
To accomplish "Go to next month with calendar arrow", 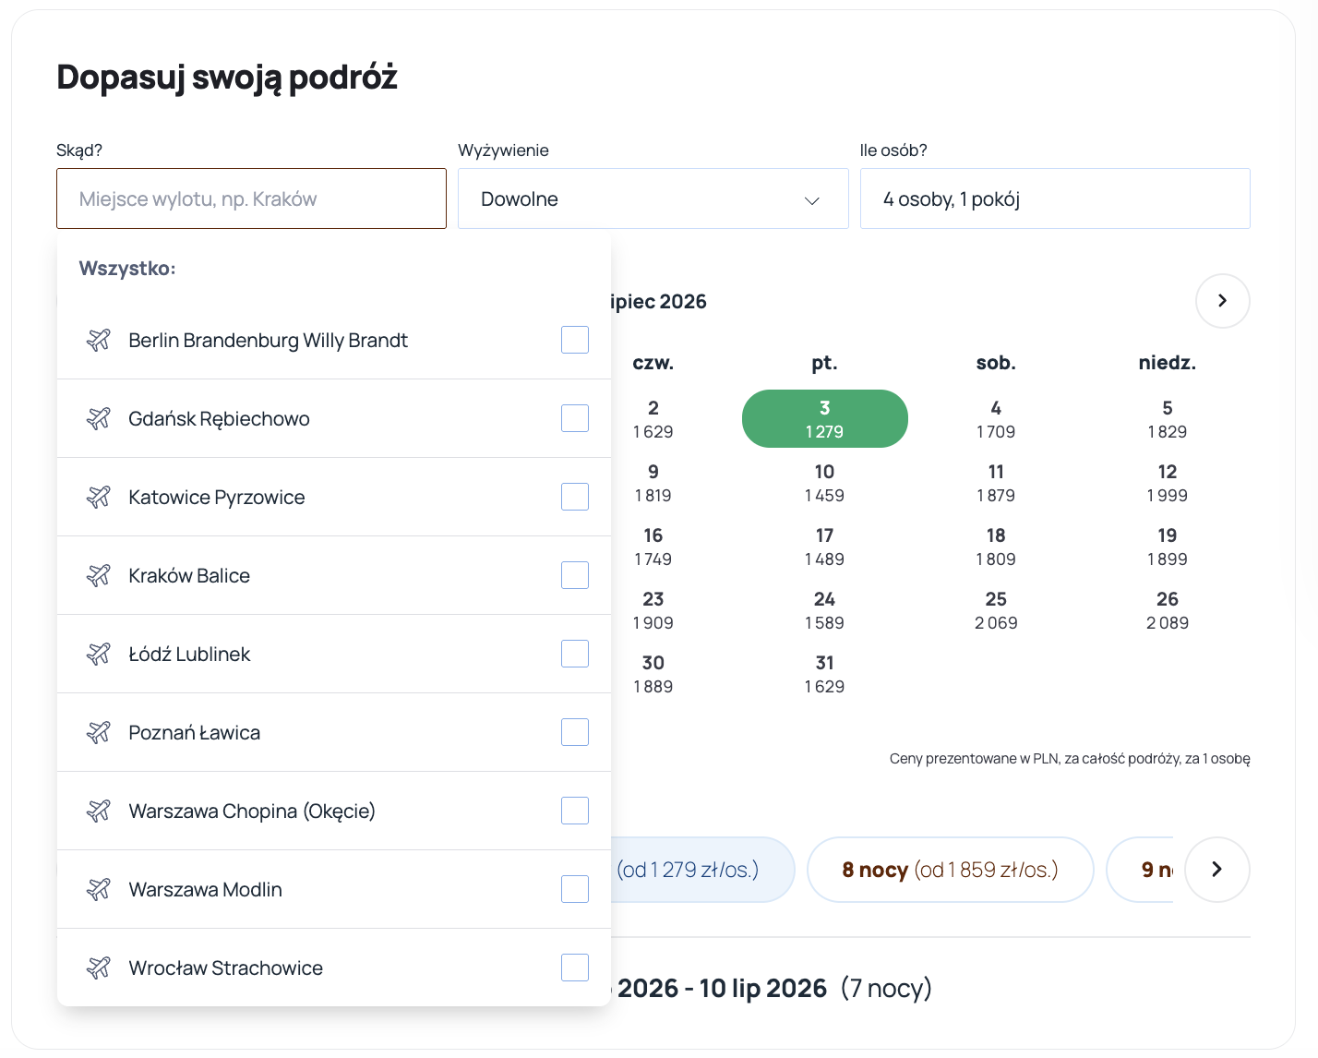I will click(1222, 301).
